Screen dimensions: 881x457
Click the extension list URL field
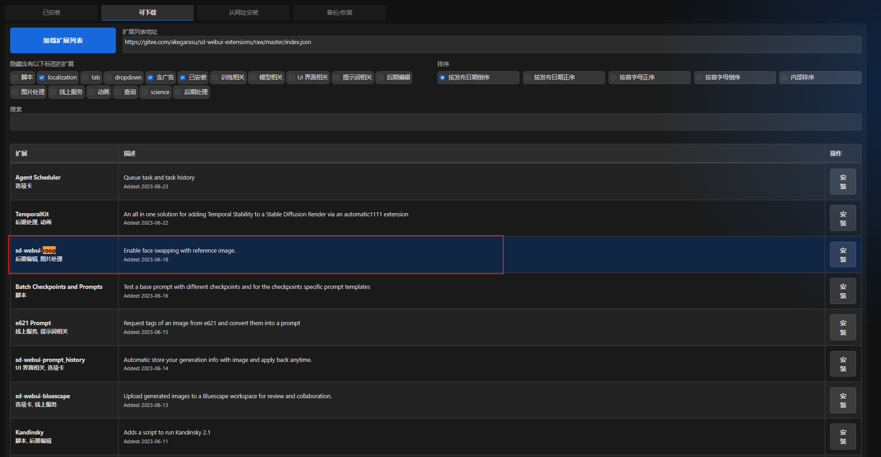tap(492, 45)
